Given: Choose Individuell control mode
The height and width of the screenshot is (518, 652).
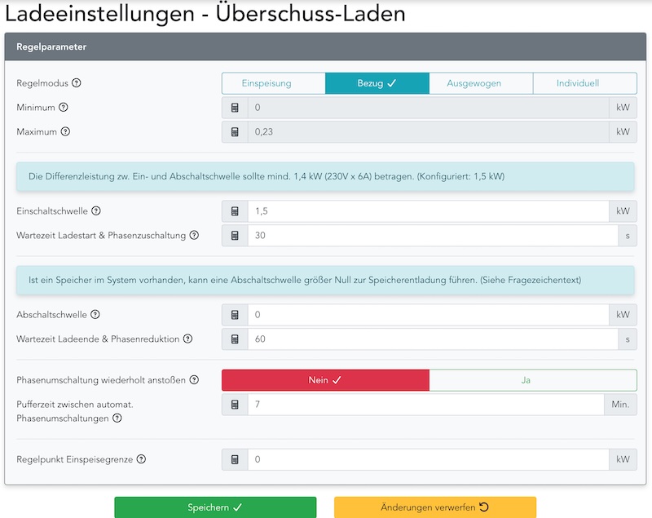Looking at the screenshot, I should [584, 83].
